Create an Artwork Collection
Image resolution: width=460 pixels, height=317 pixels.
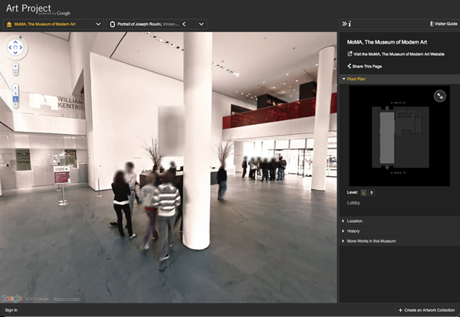(x=426, y=310)
